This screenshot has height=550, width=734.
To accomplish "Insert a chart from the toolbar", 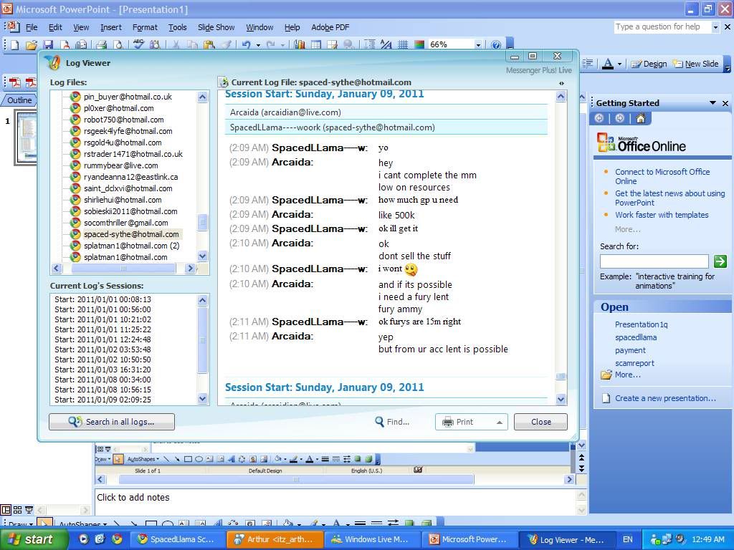I will coord(300,45).
